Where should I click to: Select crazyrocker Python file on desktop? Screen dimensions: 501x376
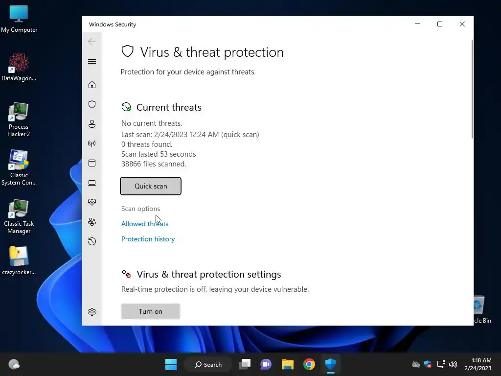[x=19, y=260]
